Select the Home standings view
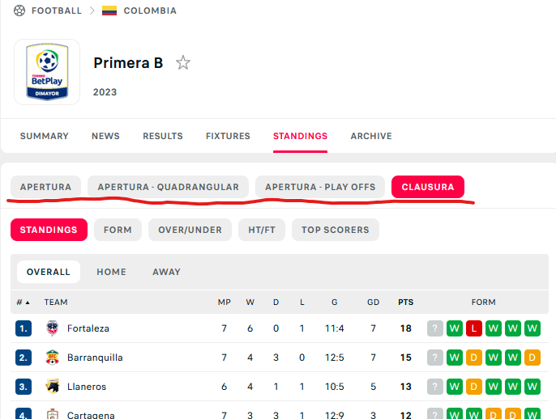The width and height of the screenshot is (556, 419). coord(111,272)
